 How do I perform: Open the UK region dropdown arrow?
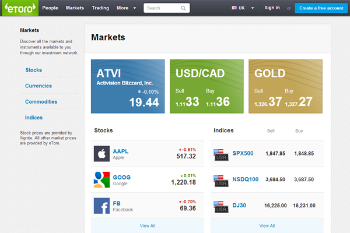(253, 8)
